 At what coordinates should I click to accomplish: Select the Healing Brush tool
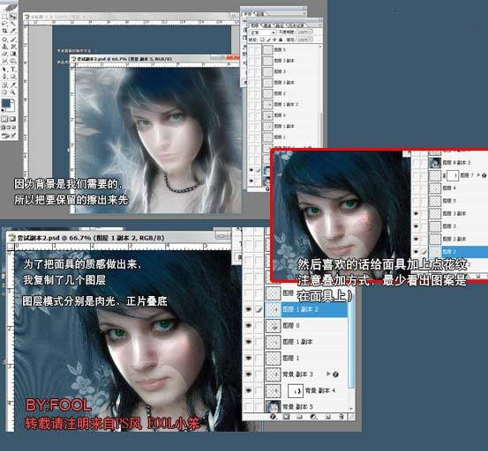click(x=4, y=39)
